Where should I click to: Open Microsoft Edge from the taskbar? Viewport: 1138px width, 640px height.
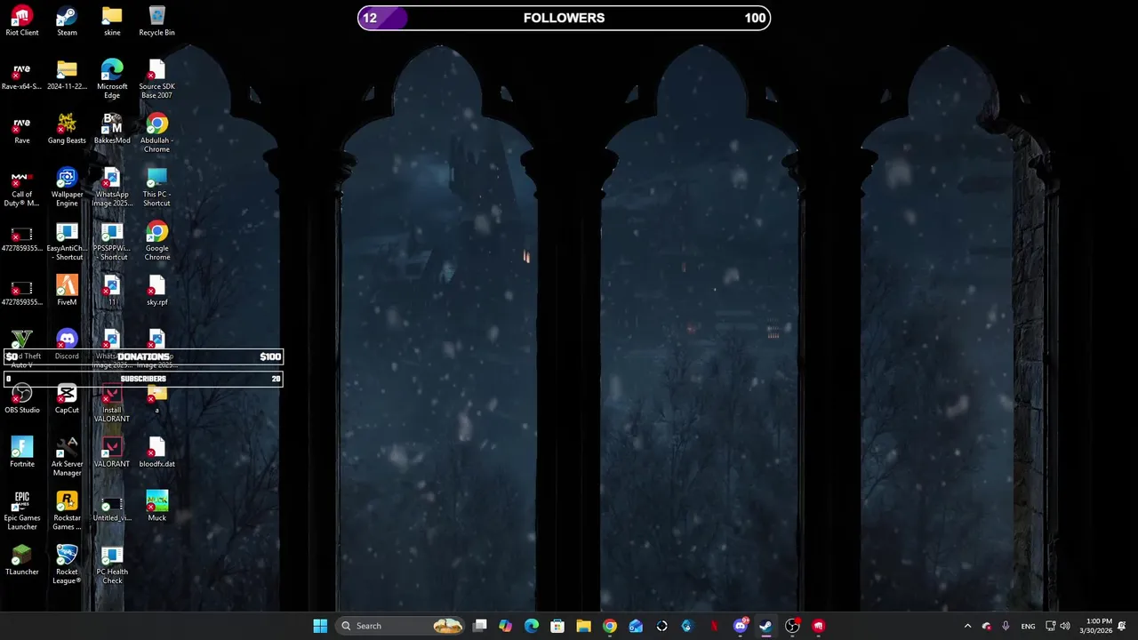532,626
